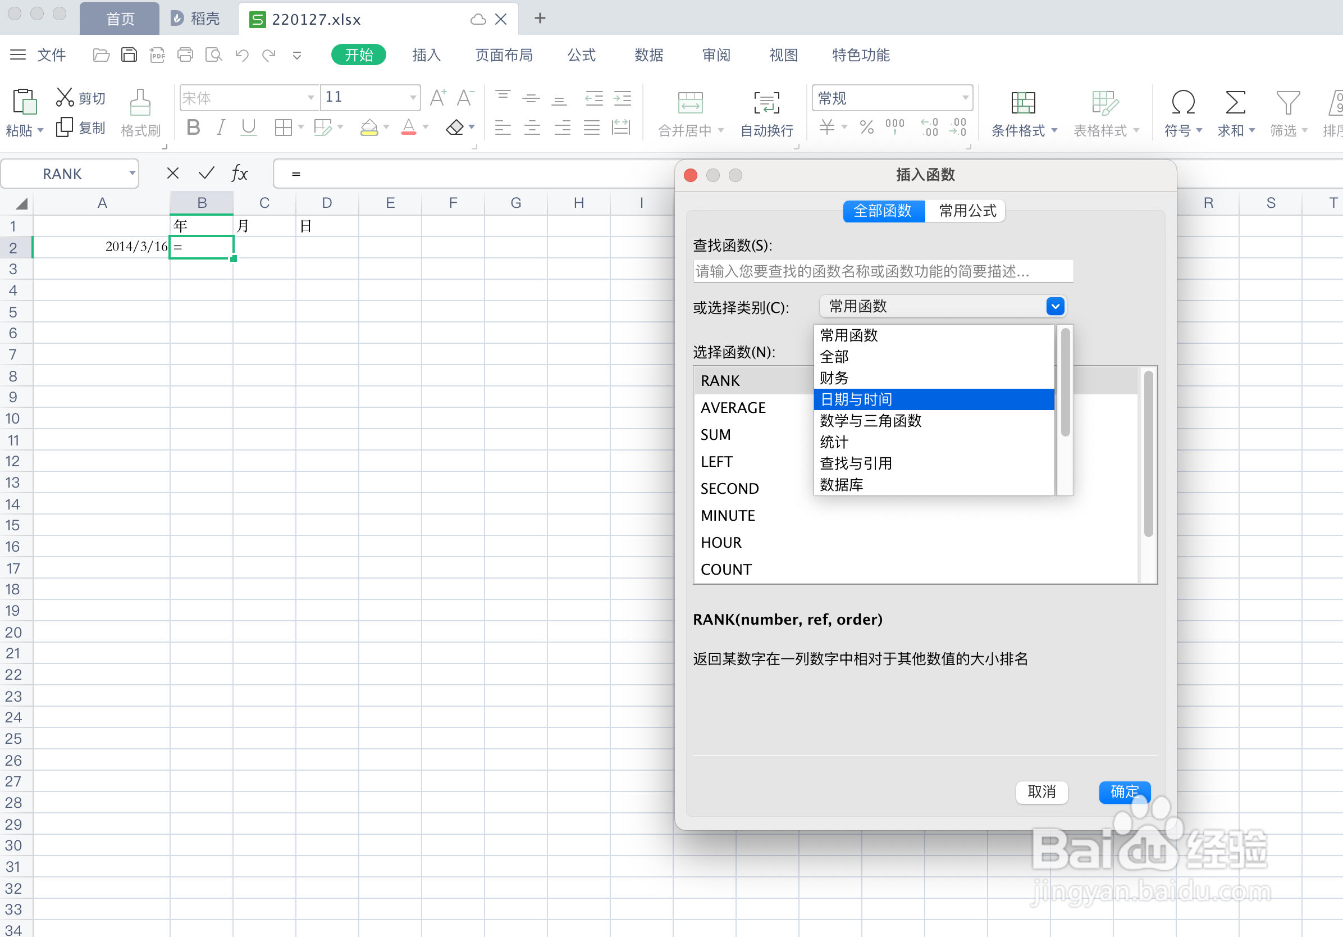Click the undo arrow icon
The image size is (1343, 937).
coord(241,55)
